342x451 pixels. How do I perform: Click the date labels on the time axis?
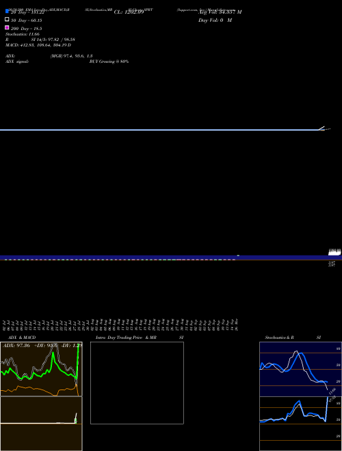coord(120,325)
